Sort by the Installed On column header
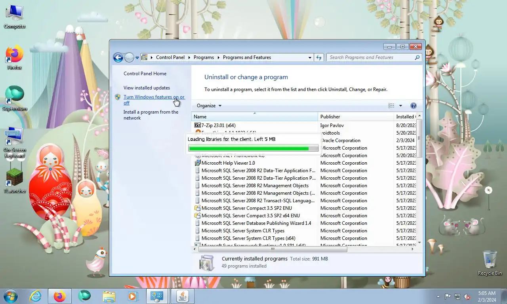The width and height of the screenshot is (507, 304). (405, 116)
